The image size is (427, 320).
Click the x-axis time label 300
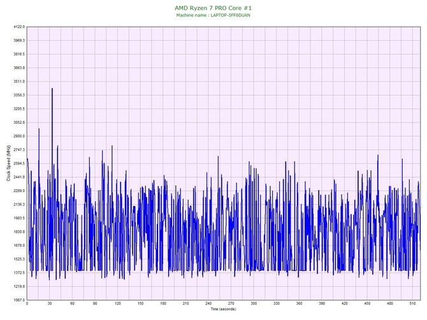[x=254, y=303]
